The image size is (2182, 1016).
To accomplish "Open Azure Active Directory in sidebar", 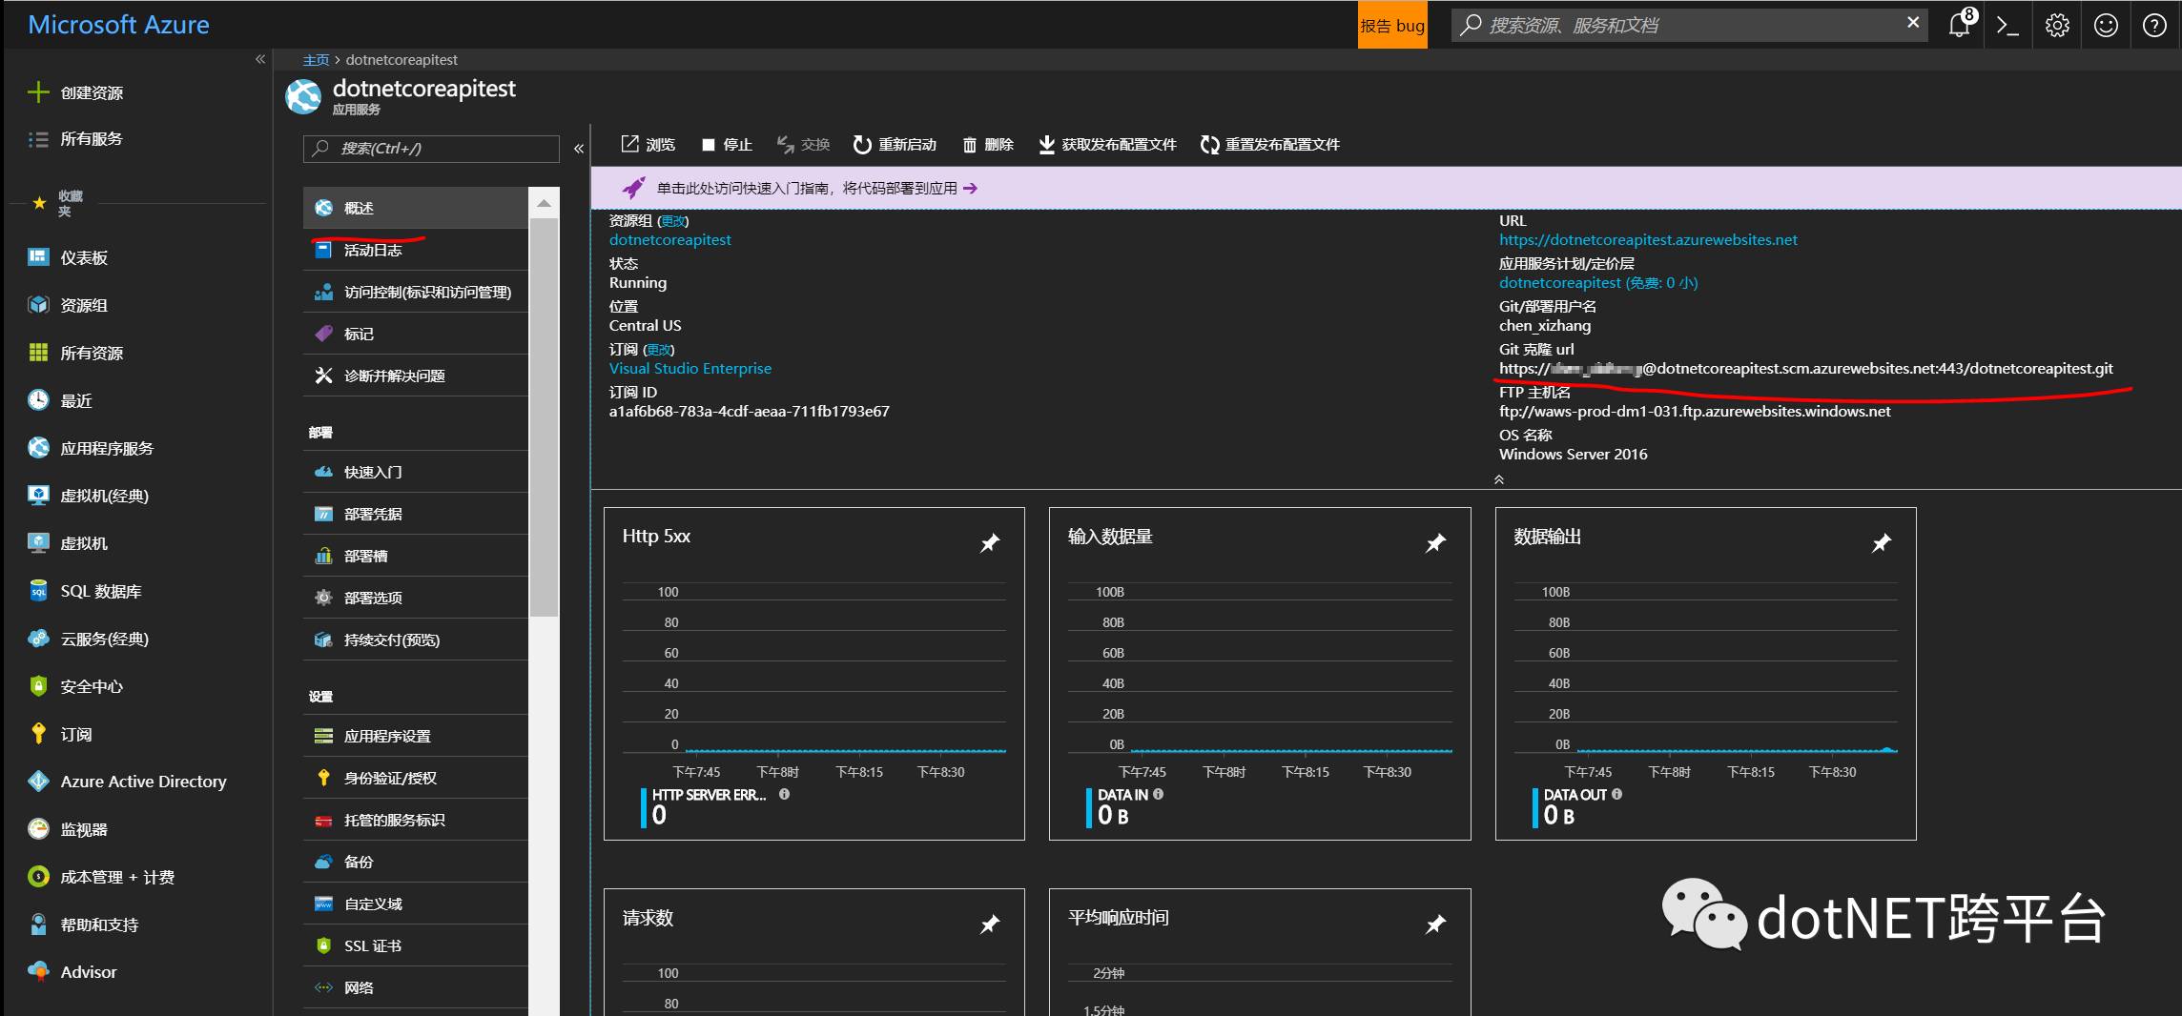I will click(127, 782).
